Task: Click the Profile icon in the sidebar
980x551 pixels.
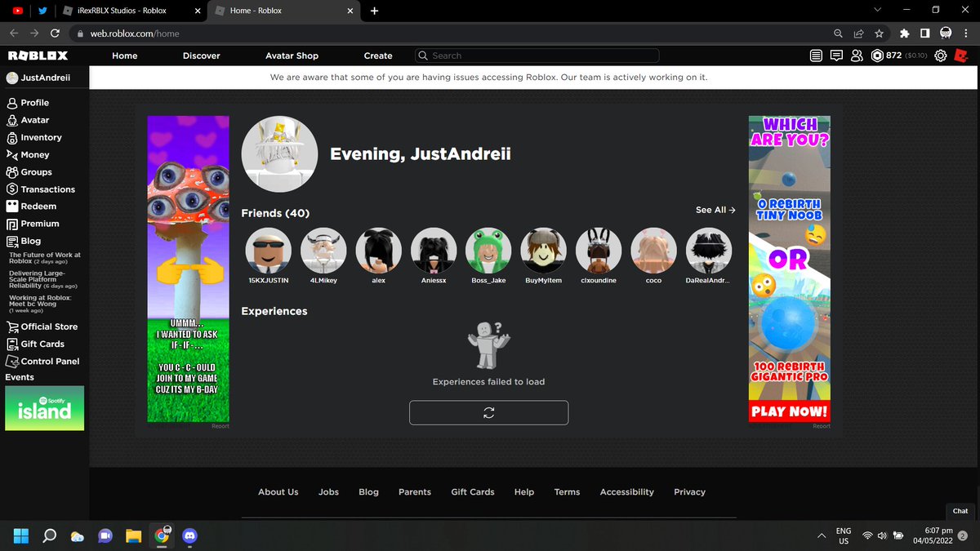Action: coord(12,103)
